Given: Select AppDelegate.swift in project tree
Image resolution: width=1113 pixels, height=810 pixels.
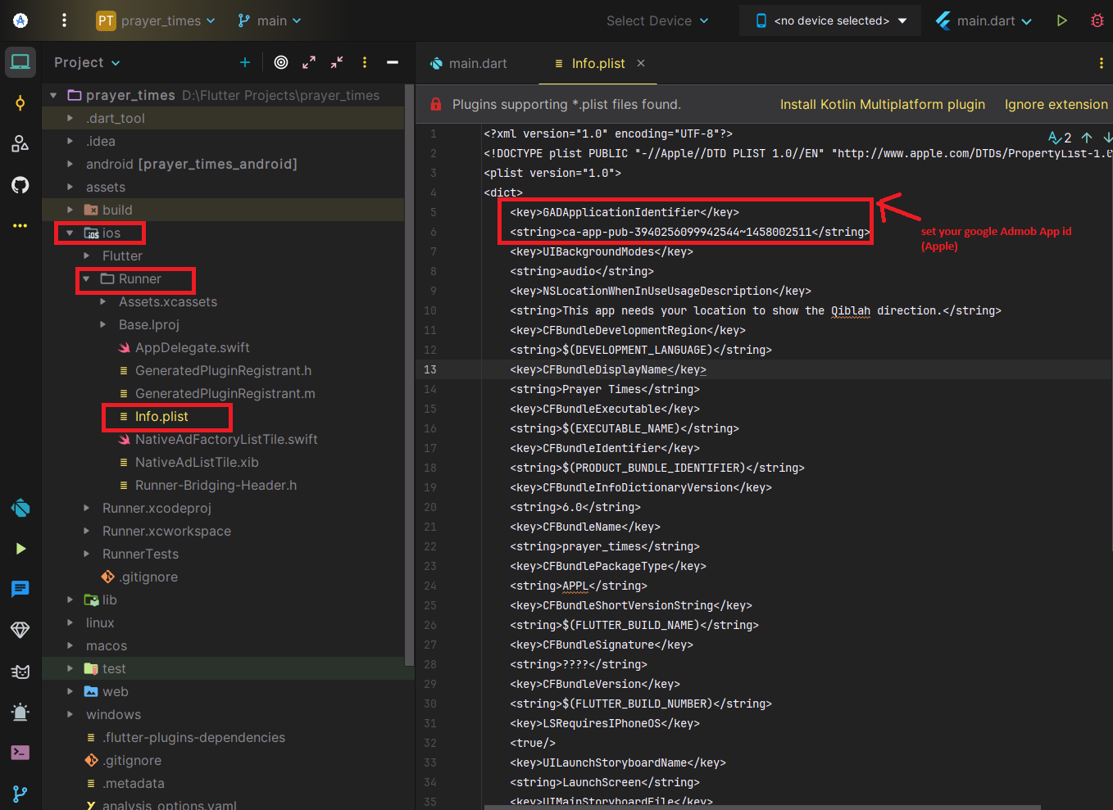Looking at the screenshot, I should coord(192,348).
